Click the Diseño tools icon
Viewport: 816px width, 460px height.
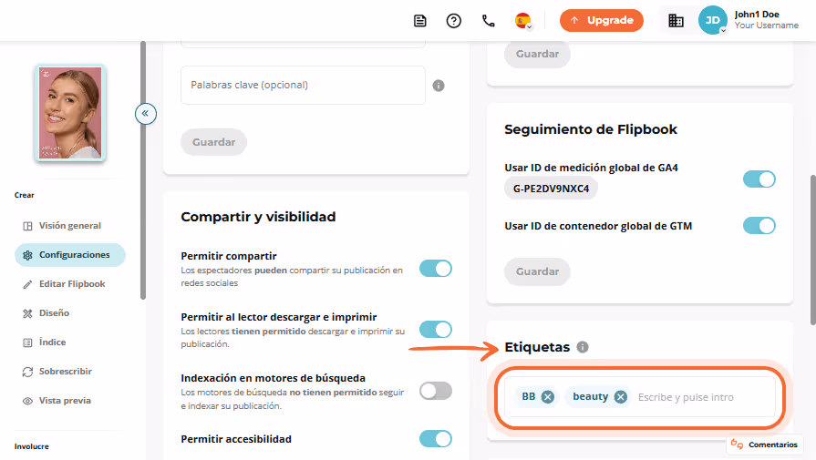point(27,313)
